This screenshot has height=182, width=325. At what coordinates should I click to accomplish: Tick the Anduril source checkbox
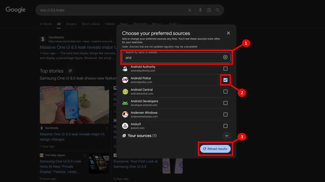click(225, 126)
